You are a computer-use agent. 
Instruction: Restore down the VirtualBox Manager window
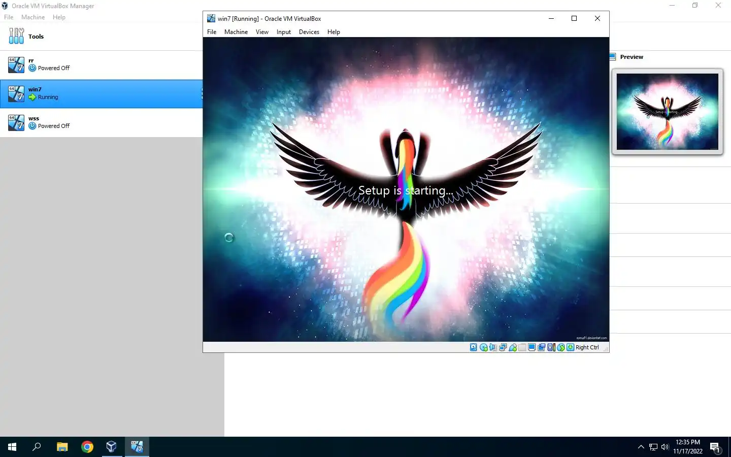[x=695, y=6]
